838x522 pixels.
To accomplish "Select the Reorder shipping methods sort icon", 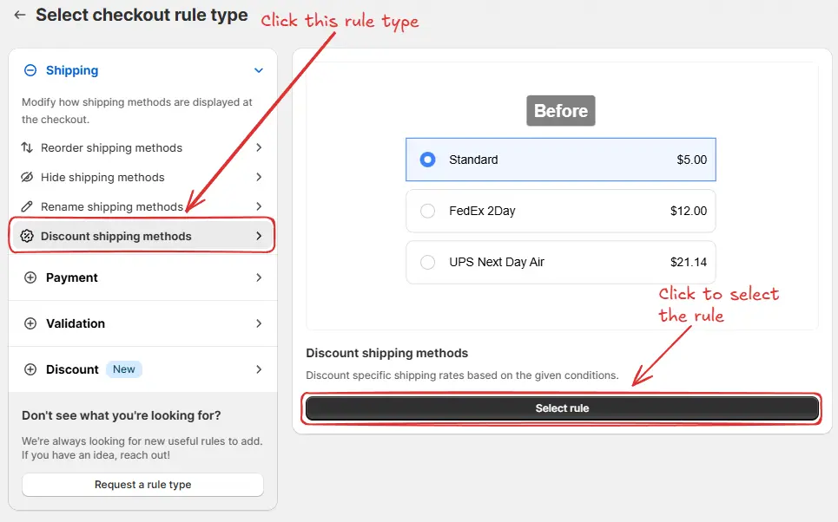I will click(x=29, y=147).
